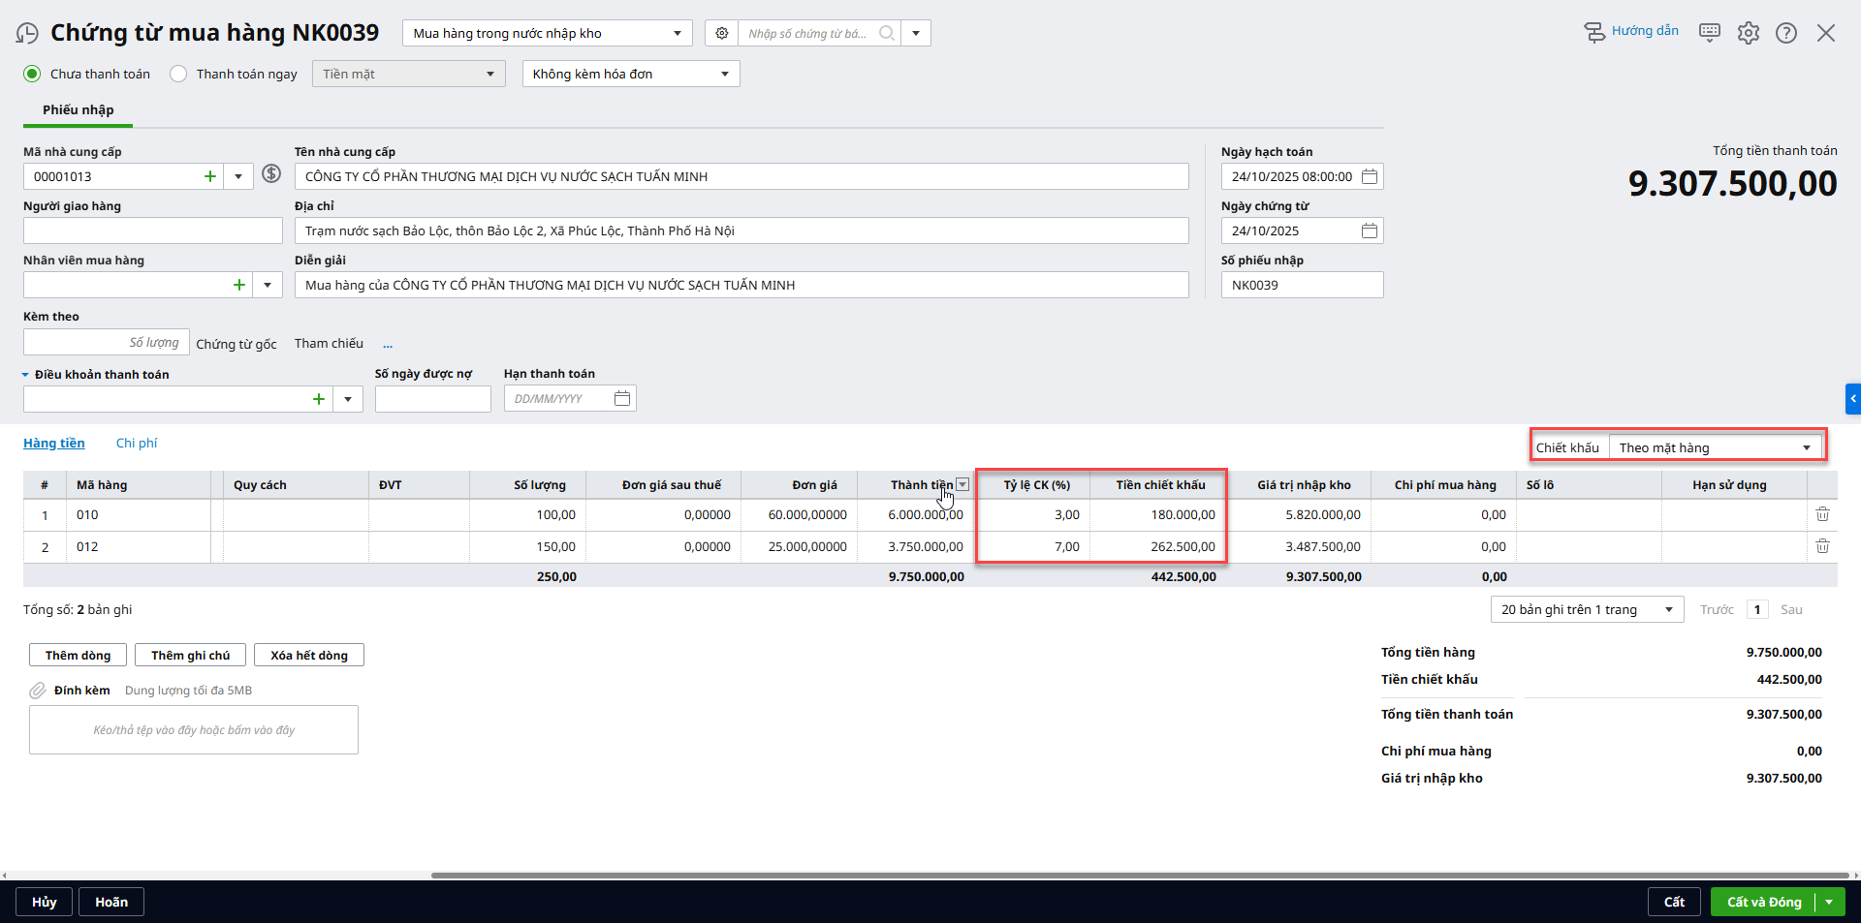Open the keyboard shortcuts icon

[x=1709, y=33]
